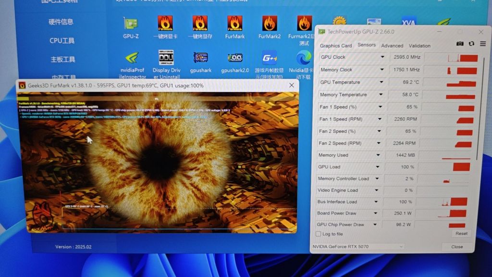Screen dimensions: 492x277
Task: Select 硬件信息 in the left sidebar
Action: tap(61, 22)
